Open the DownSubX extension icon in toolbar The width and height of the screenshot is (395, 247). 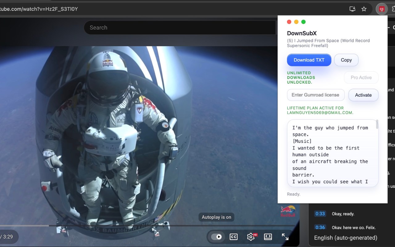pos(382,9)
